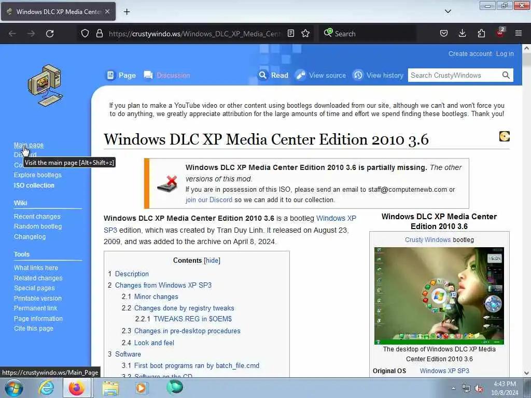The image size is (531, 398).
Task: Focus the browser URL address bar
Action: 195,34
